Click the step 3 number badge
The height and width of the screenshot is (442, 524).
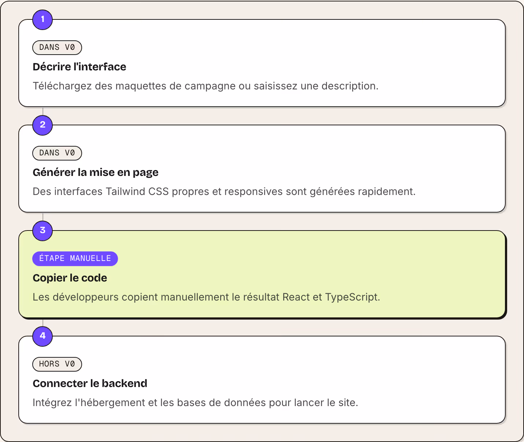pyautogui.click(x=43, y=231)
